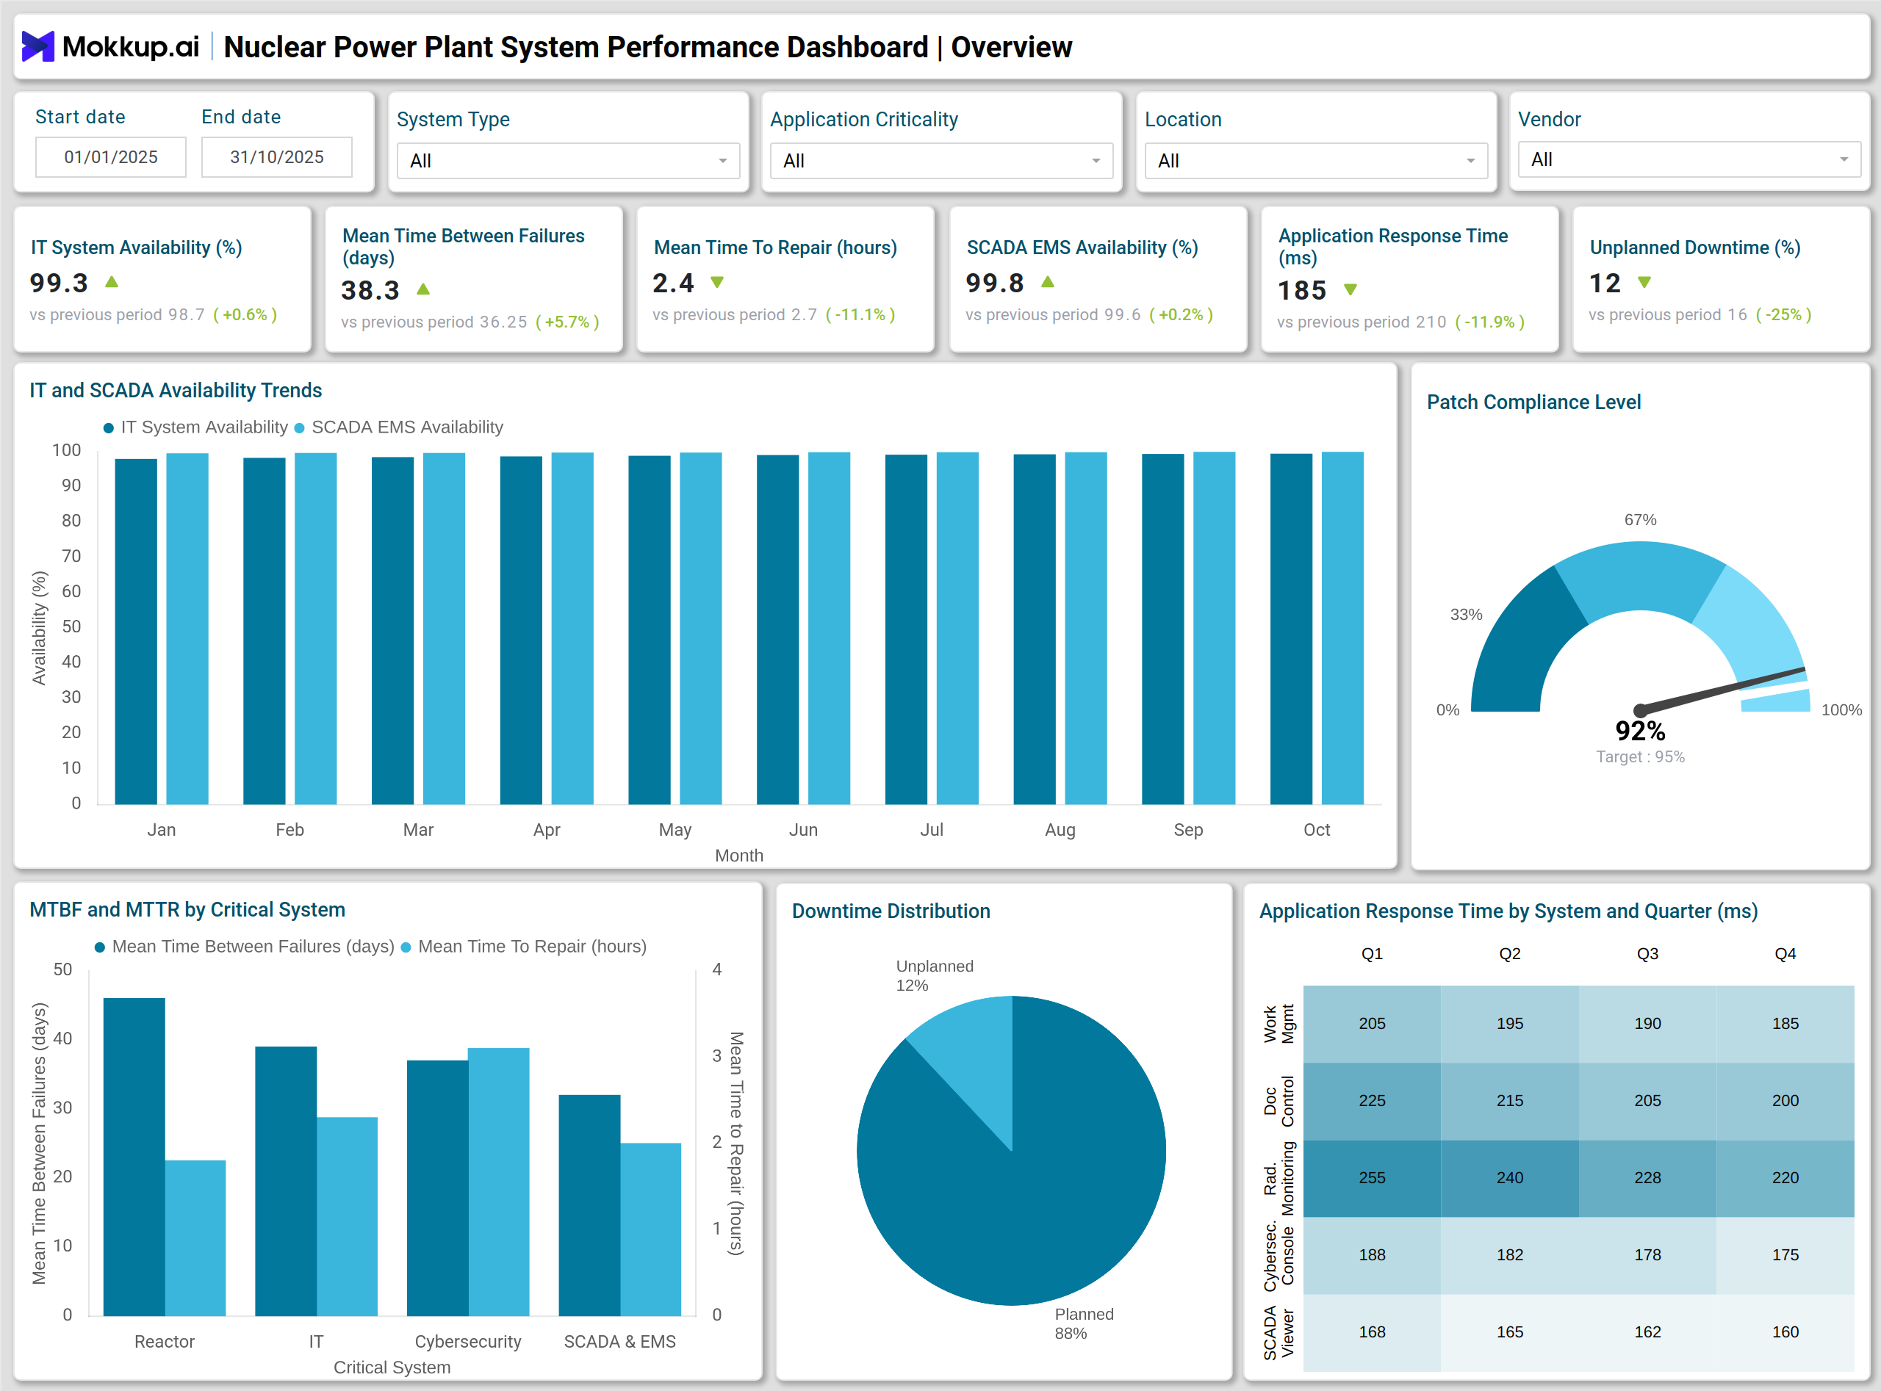Click the System Type dropdown arrow

tap(723, 161)
